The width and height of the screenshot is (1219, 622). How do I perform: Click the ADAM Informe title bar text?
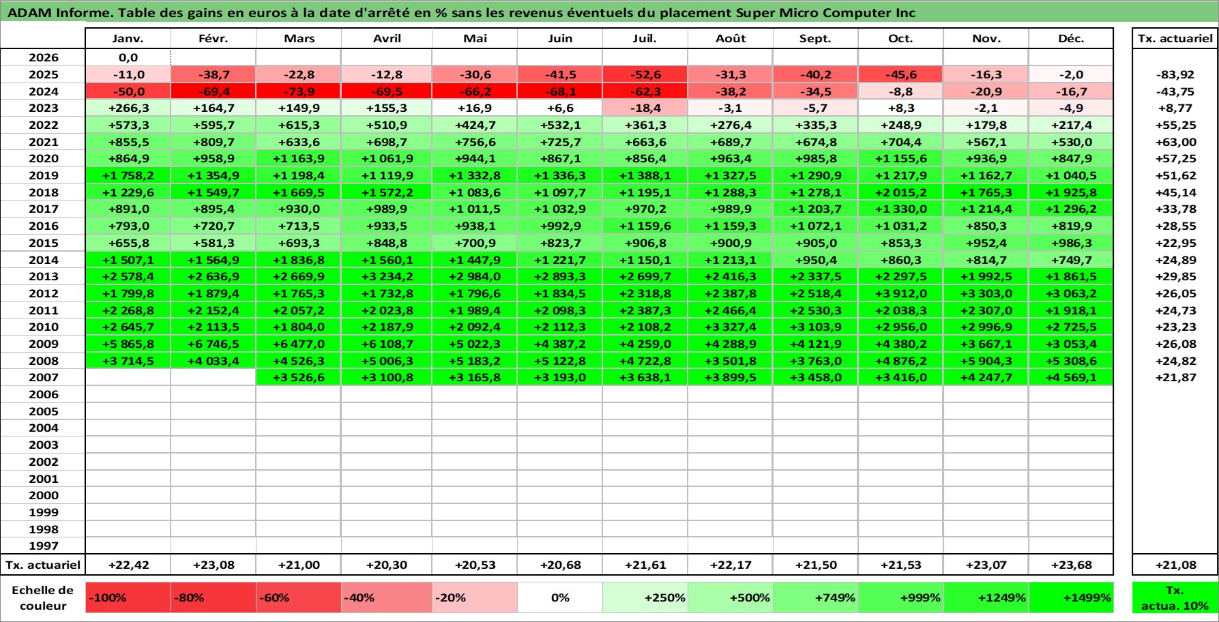(462, 13)
